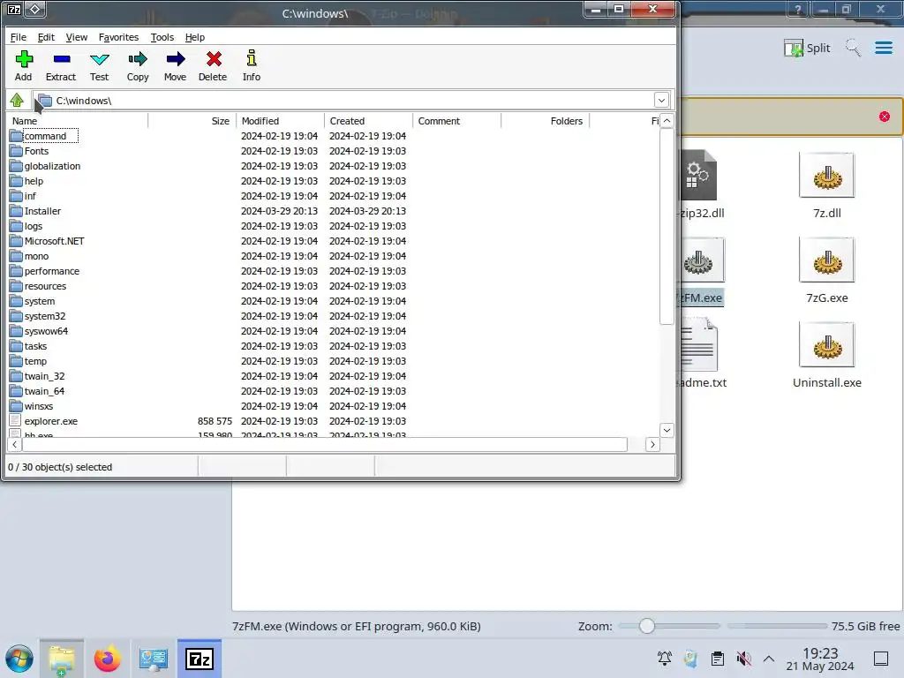
Task: Open the Start menu orb
Action: point(19,659)
